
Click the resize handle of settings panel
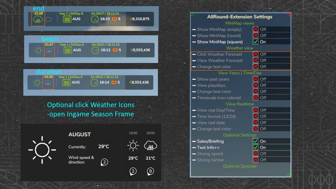pos(288,175)
